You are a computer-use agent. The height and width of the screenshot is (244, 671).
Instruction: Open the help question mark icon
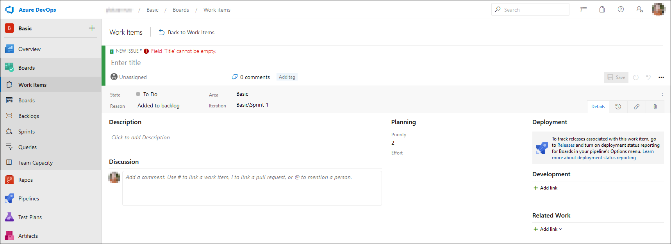(621, 9)
